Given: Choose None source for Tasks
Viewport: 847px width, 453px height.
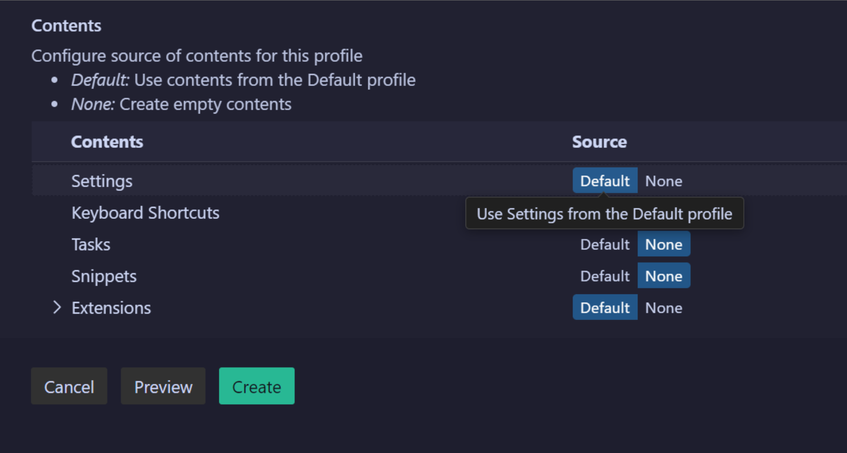Looking at the screenshot, I should tap(664, 245).
